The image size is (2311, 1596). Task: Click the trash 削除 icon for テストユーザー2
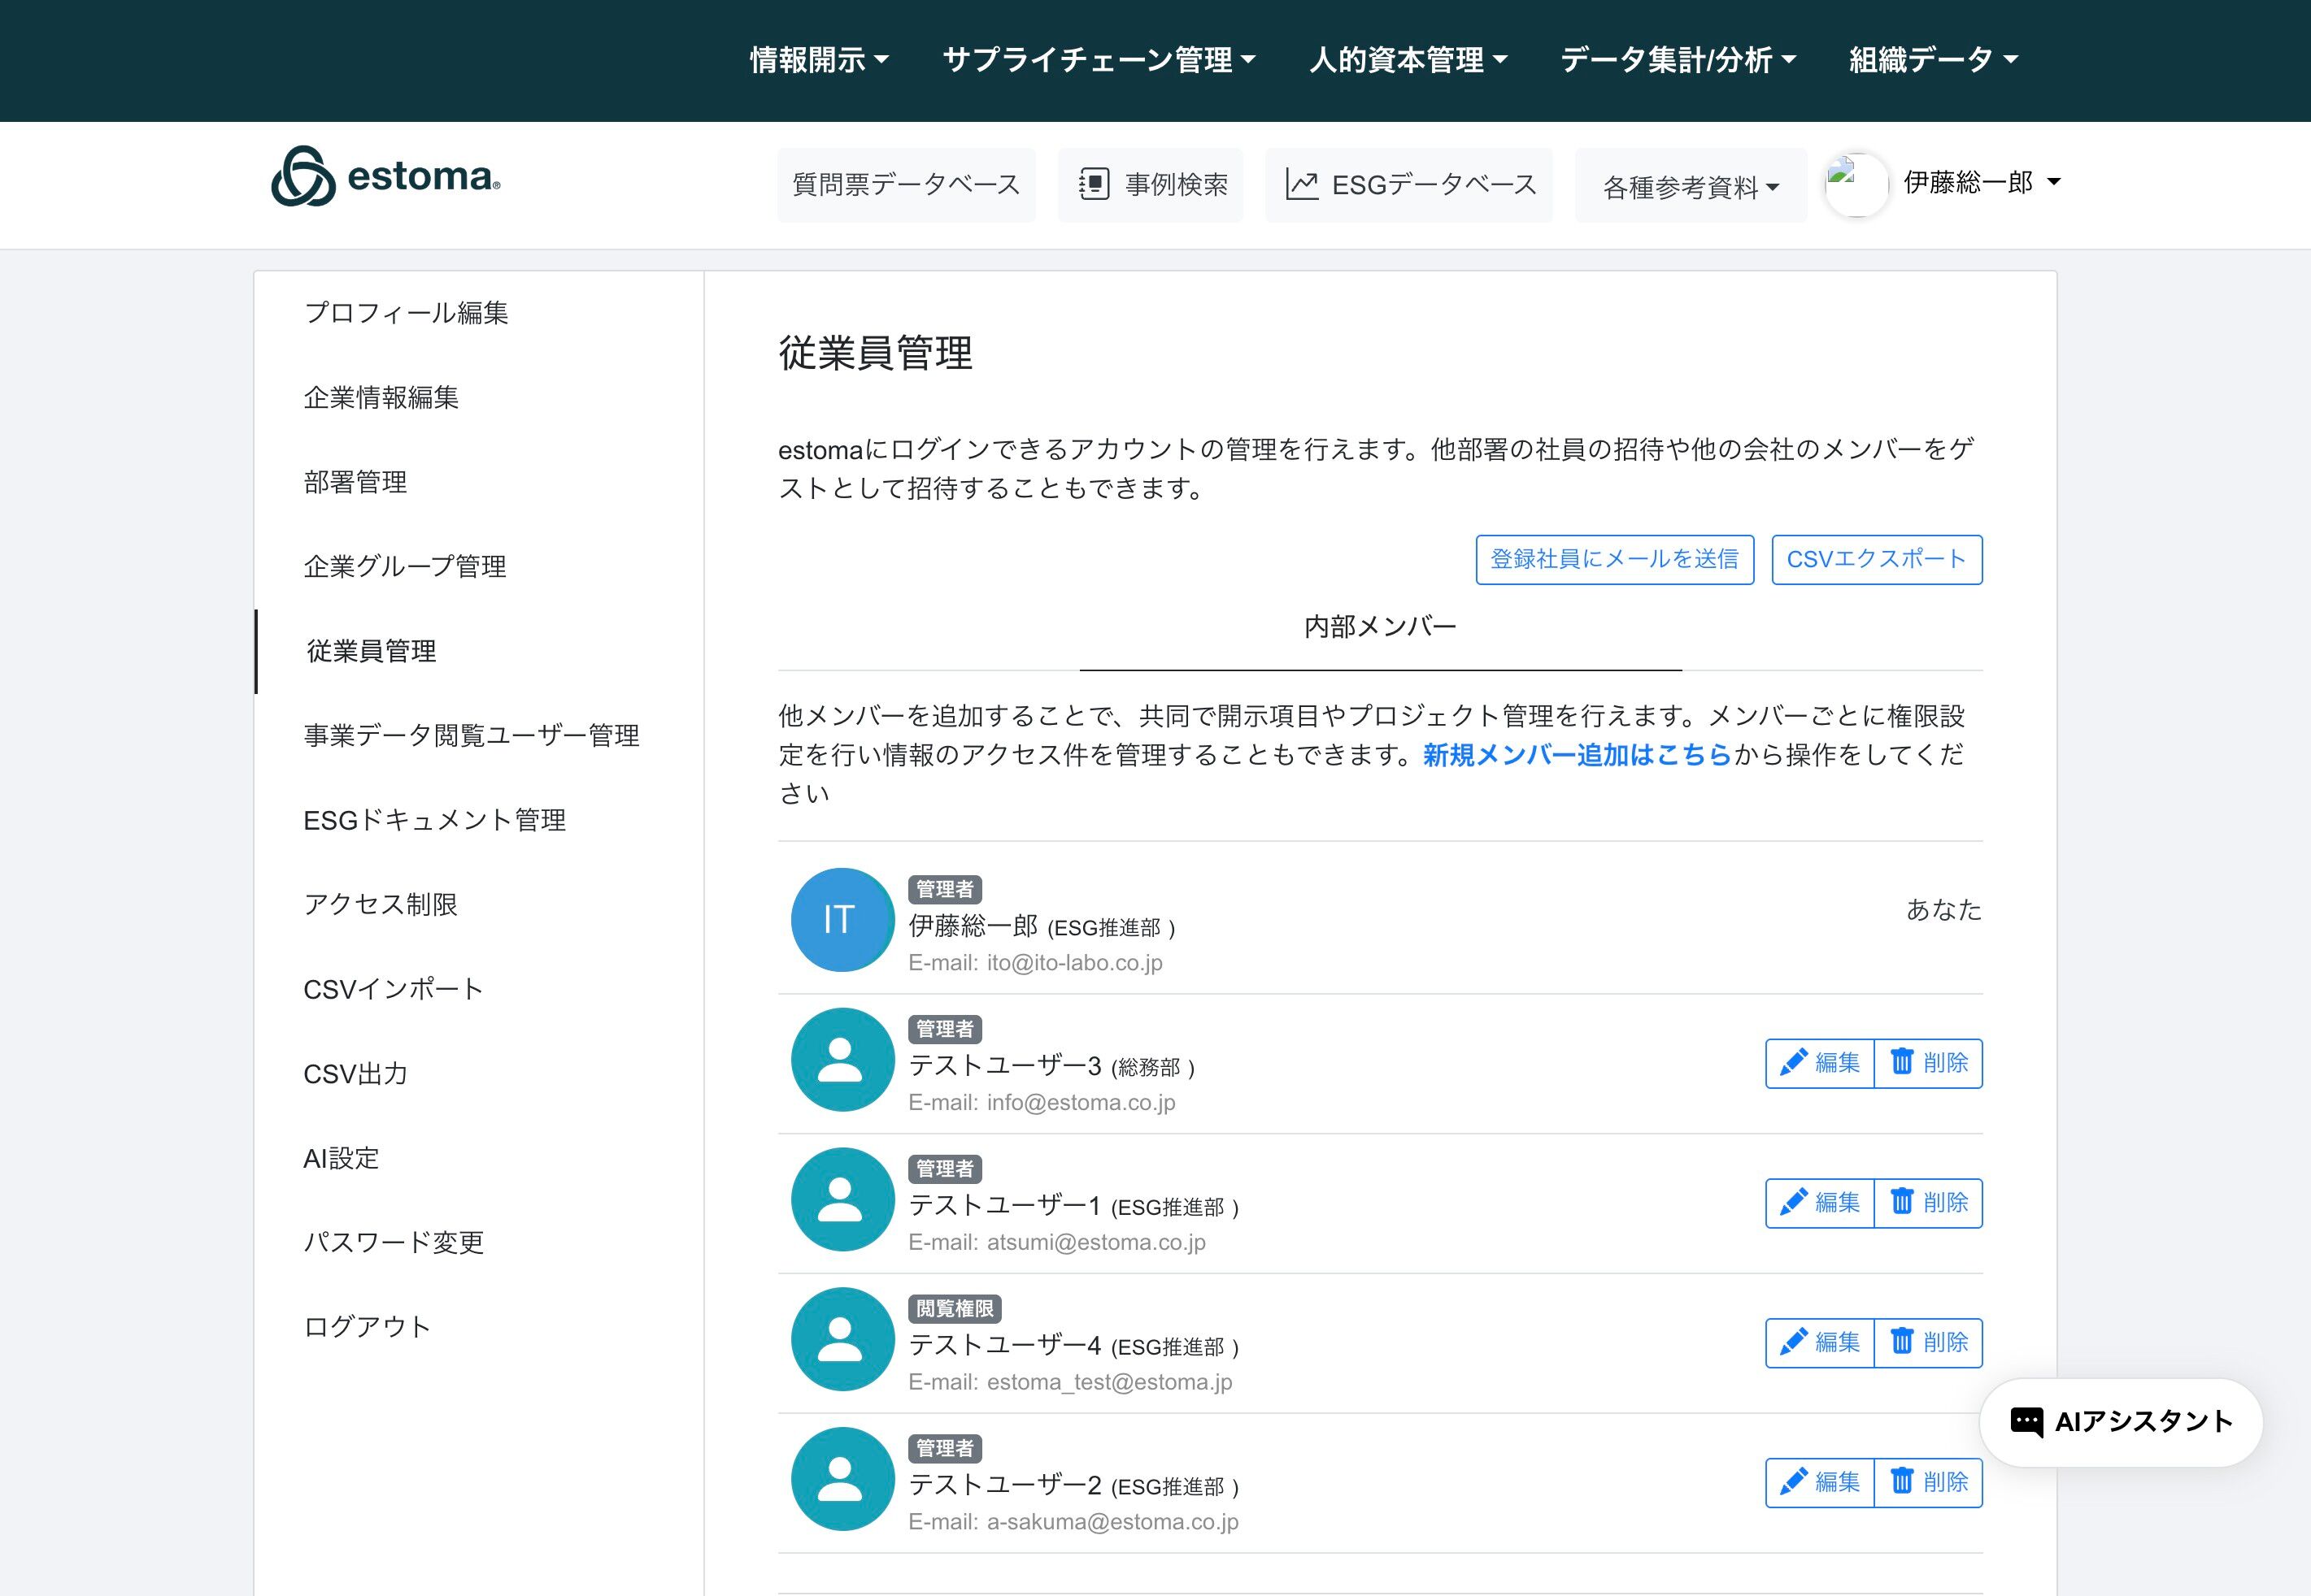[1901, 1481]
